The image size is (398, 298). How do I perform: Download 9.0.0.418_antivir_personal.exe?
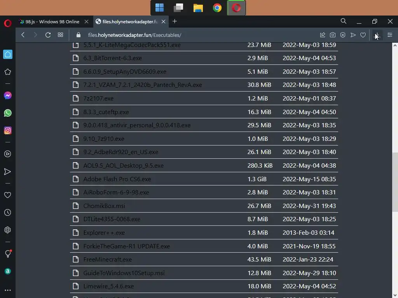coord(137,125)
